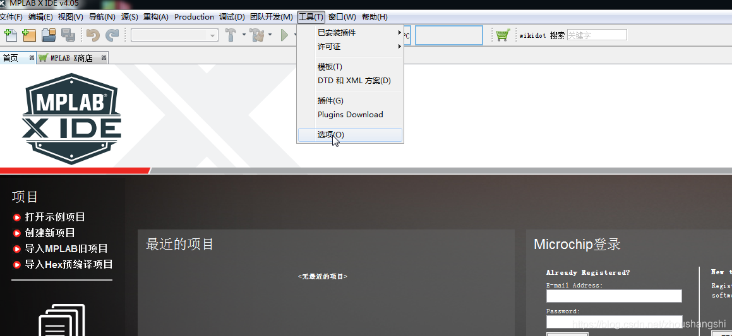
Task: Open the 重构(A) menu
Action: [x=156, y=17]
